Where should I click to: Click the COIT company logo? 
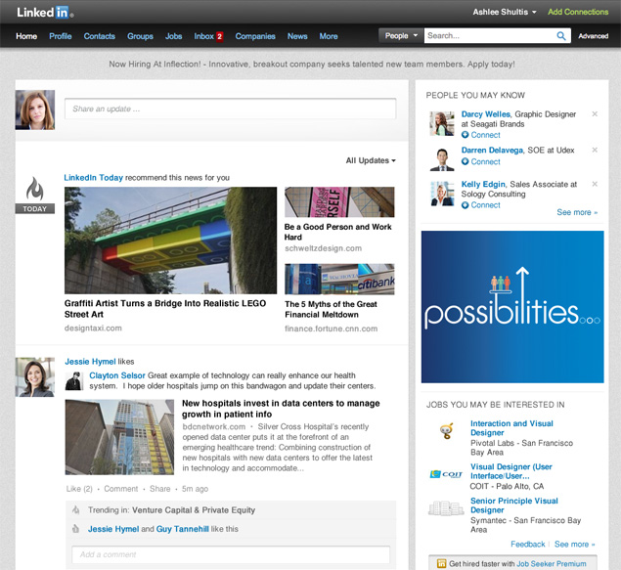446,474
